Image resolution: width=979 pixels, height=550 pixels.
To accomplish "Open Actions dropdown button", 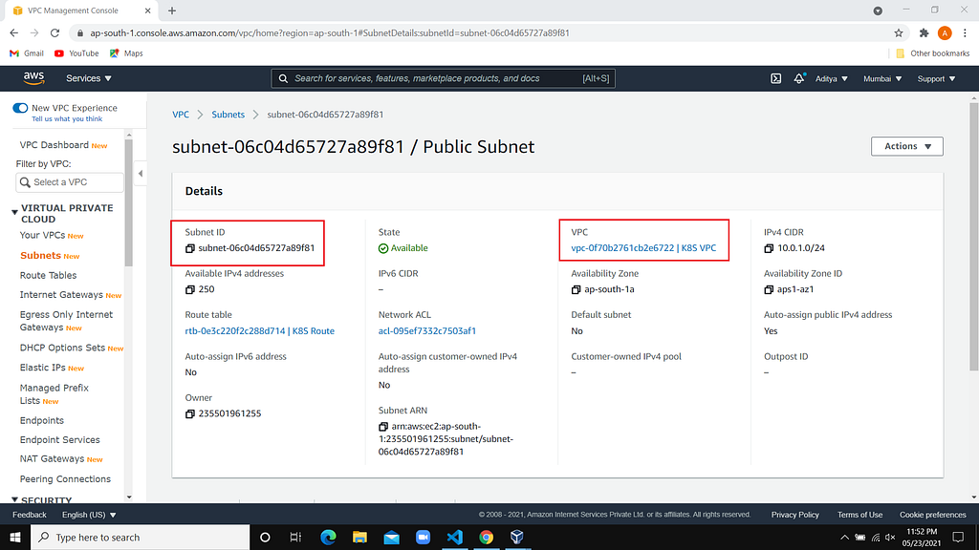I will click(x=907, y=146).
